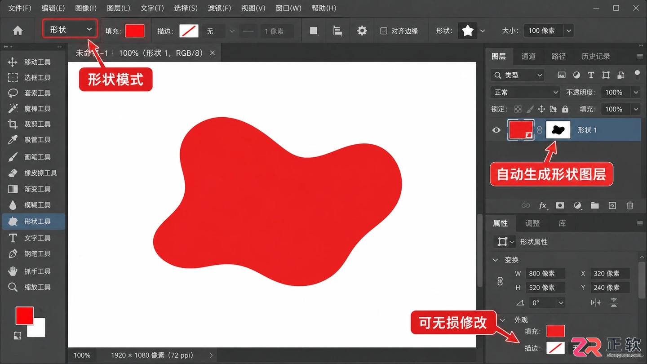Viewport: 647px width, 364px height.
Task: Click the 填充 color swatch under 外观
Action: click(555, 331)
